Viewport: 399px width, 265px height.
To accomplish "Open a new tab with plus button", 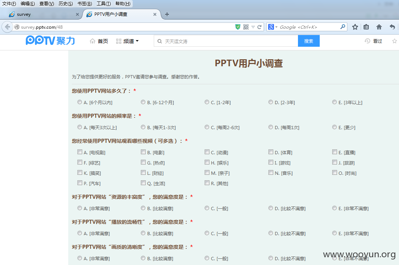I will pos(167,14).
